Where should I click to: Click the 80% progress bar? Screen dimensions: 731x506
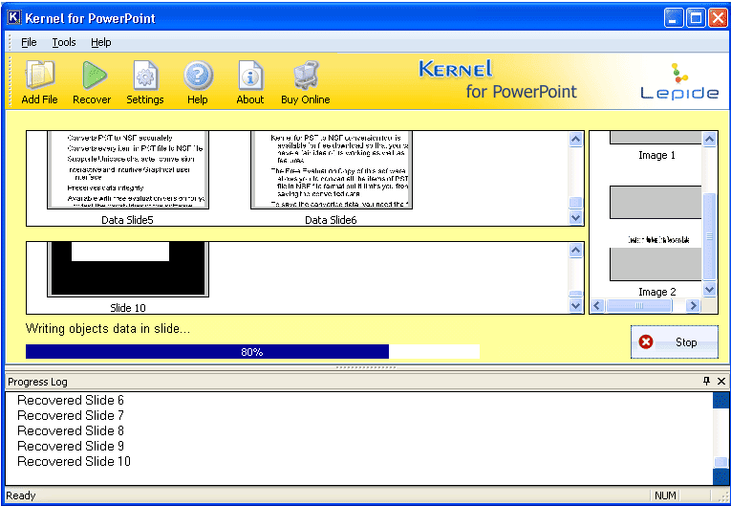252,351
